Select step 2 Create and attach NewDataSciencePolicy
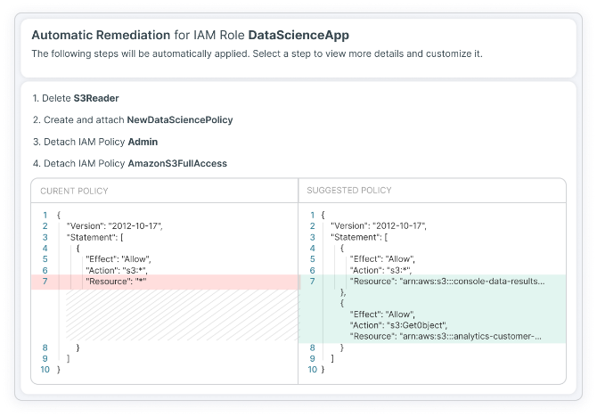The image size is (597, 417). tap(132, 119)
